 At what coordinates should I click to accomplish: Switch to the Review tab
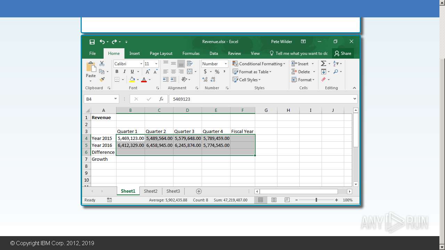tap(234, 53)
